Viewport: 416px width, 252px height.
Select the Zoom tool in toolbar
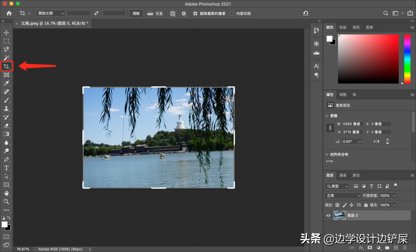click(7, 202)
